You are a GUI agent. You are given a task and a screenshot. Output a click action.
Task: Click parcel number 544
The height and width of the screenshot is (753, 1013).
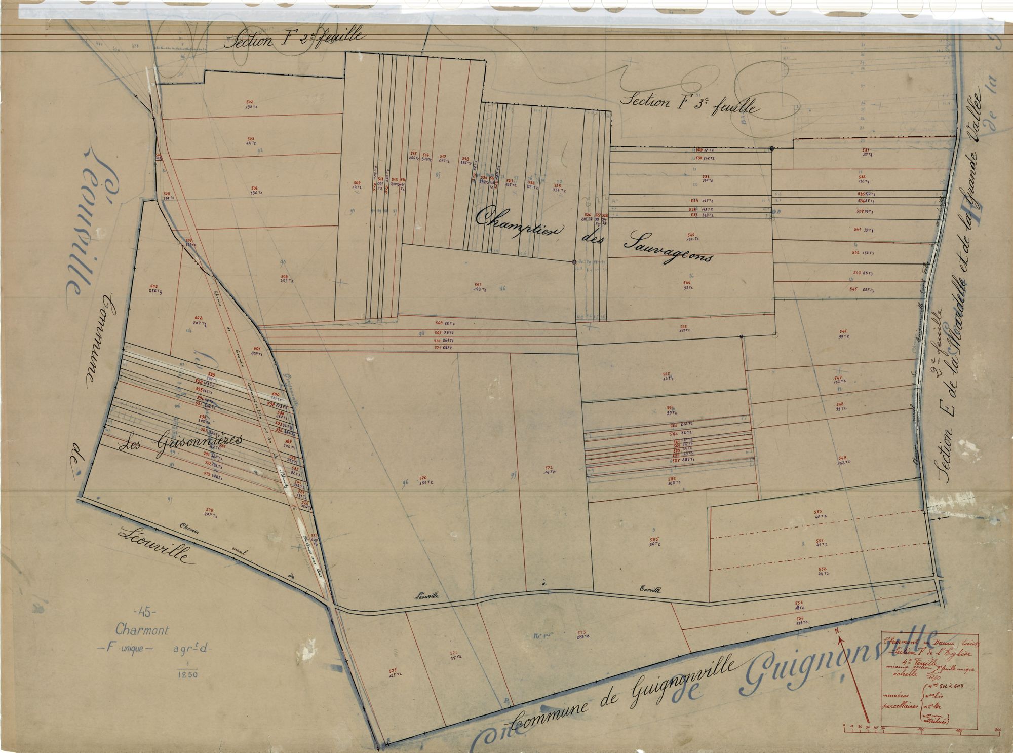click(x=687, y=282)
